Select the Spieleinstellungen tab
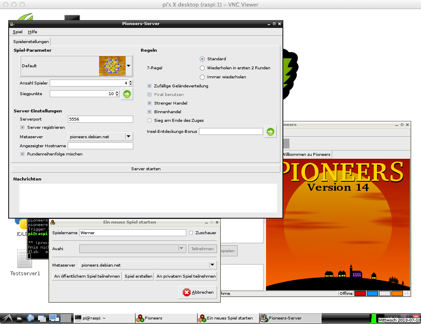421x324 pixels. click(31, 41)
